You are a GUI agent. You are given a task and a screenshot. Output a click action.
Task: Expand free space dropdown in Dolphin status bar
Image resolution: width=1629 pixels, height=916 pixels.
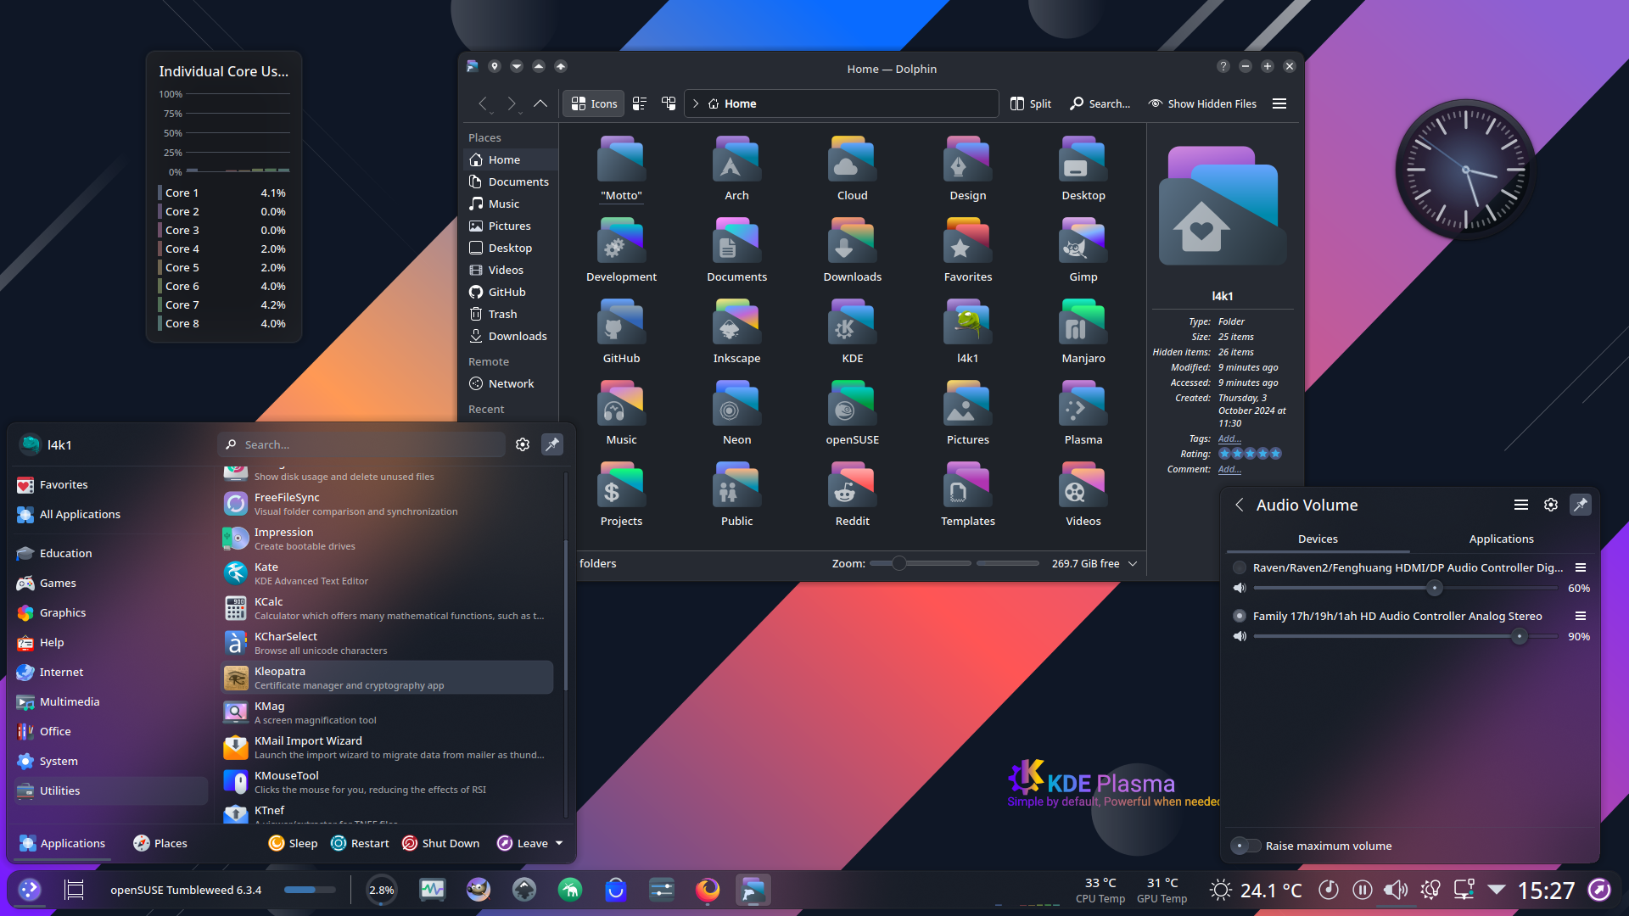pos(1133,563)
